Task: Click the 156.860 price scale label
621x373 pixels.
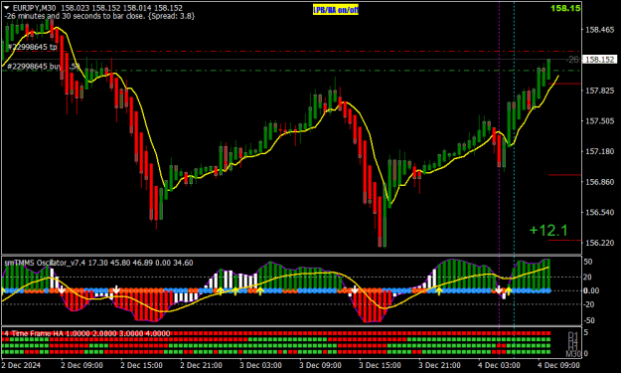Action: tap(600, 182)
